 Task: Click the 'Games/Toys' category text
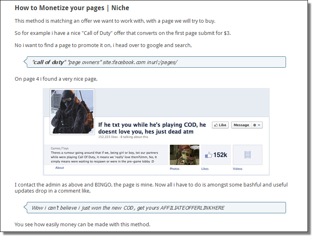(x=59, y=148)
